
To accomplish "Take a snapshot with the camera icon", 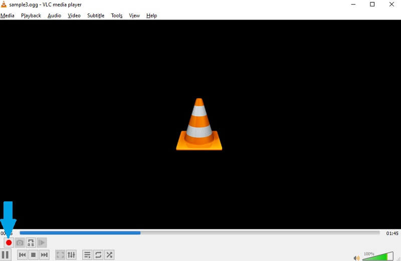I will coord(20,242).
